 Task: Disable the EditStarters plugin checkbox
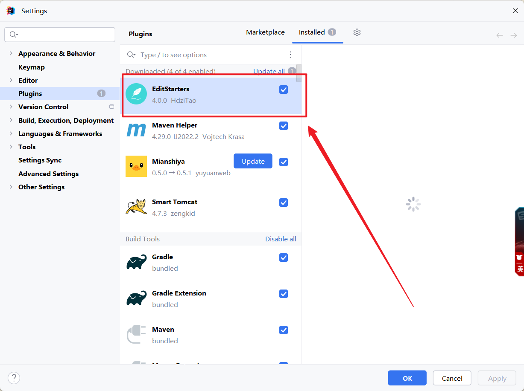pos(284,90)
